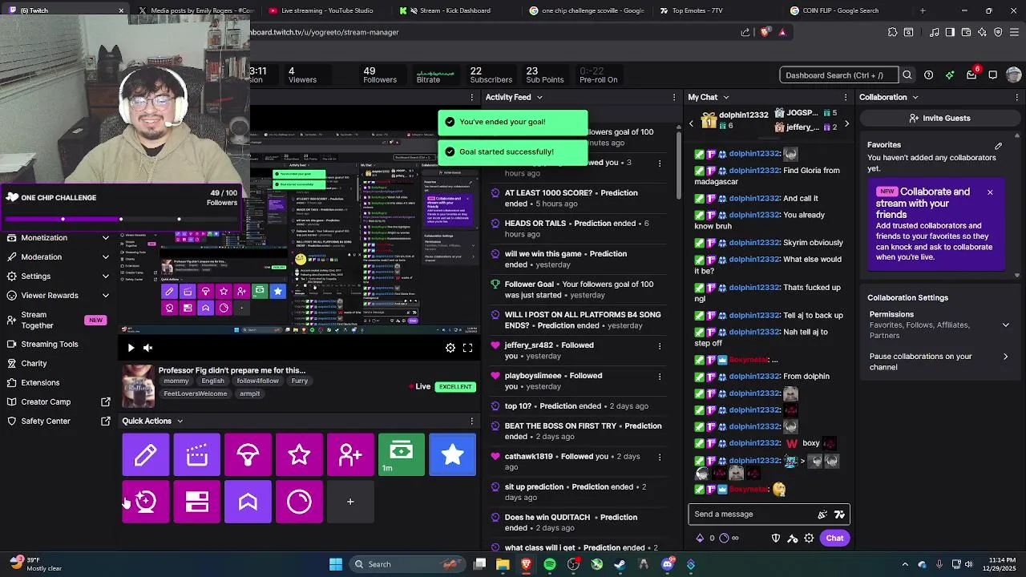Click the purple bookmark-chevron quick action
1026x577 pixels.
pyautogui.click(x=248, y=502)
